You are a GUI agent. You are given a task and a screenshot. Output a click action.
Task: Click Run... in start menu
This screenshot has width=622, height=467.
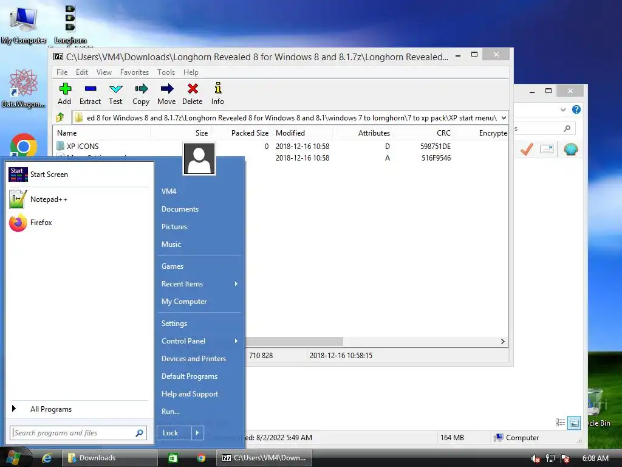point(171,412)
